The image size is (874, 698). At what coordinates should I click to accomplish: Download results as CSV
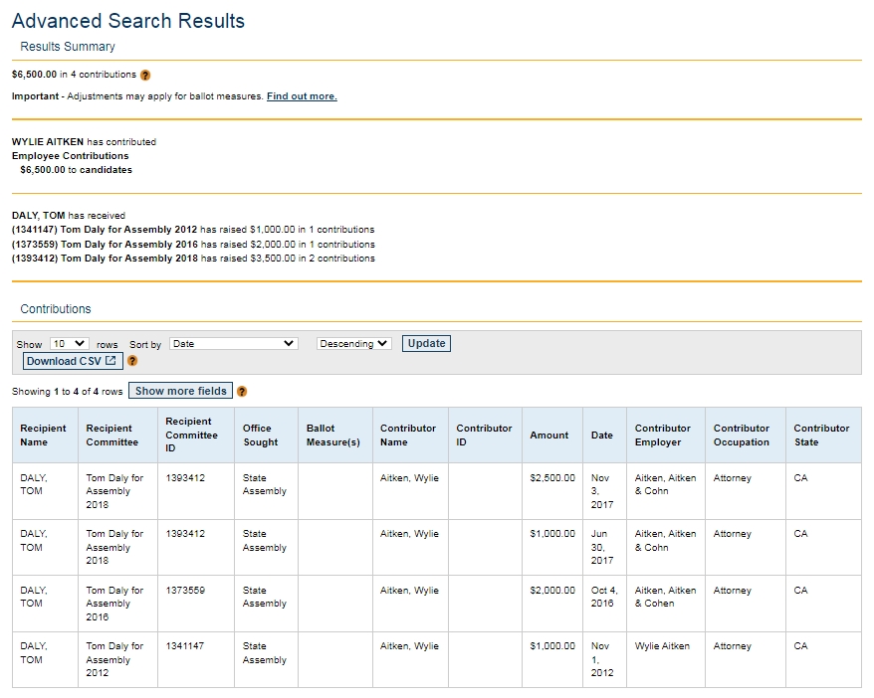coord(71,361)
